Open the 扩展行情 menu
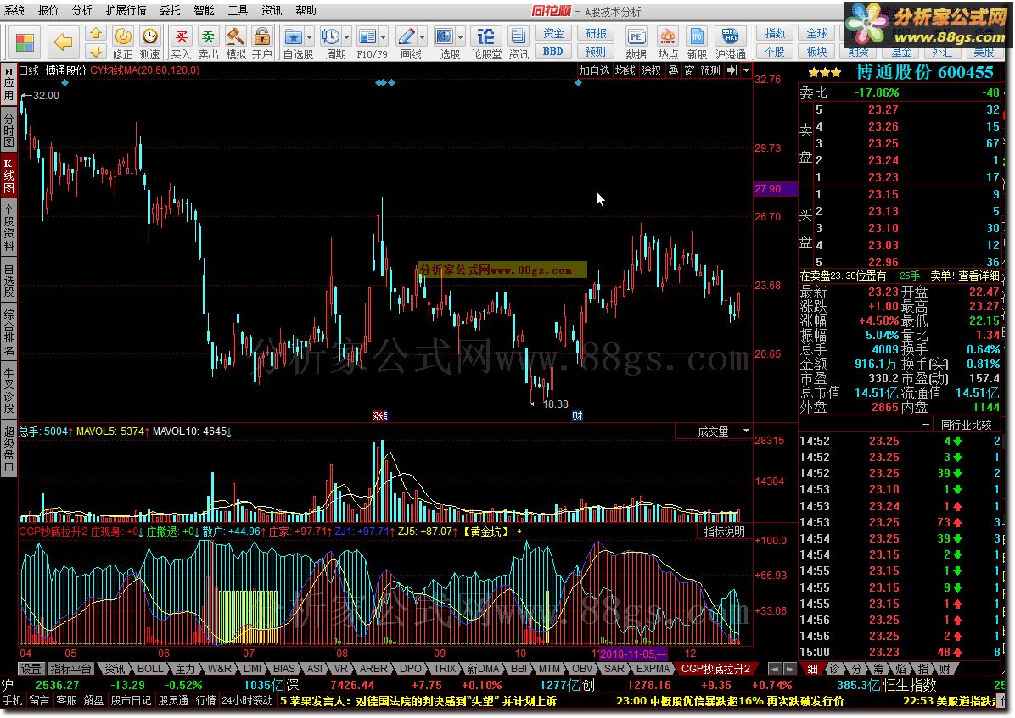Viewport: 1015px width, 718px height. point(126,11)
